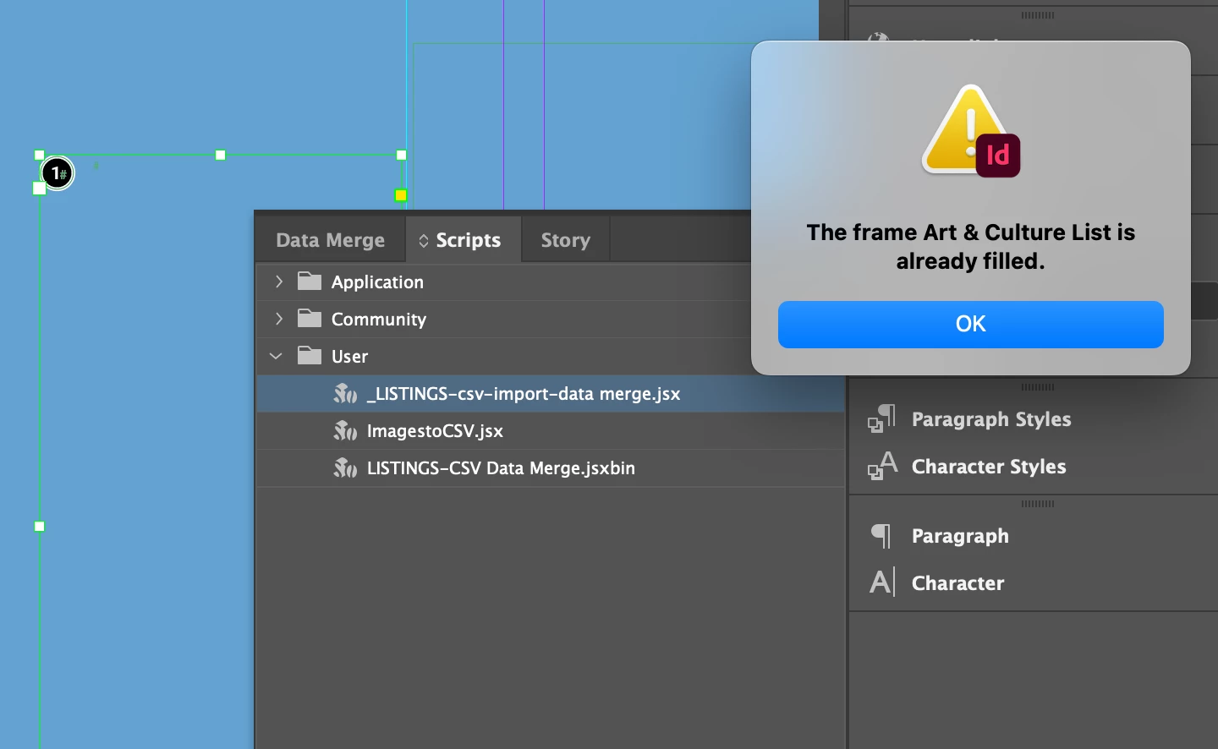Open the Paragraph Styles panel

(x=991, y=419)
